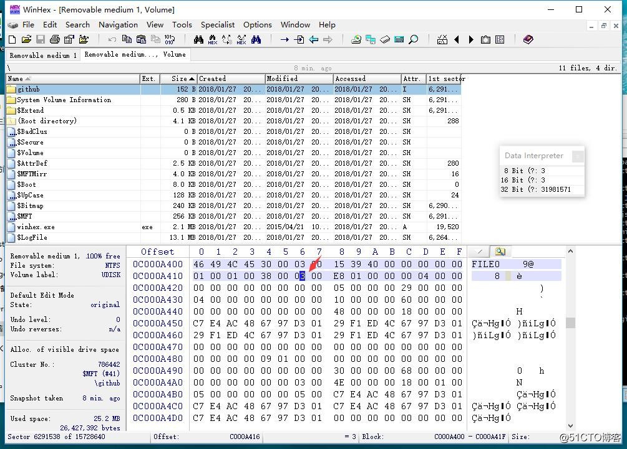The image size is (627, 449).
Task: Open the Tools menu
Action: (182, 25)
